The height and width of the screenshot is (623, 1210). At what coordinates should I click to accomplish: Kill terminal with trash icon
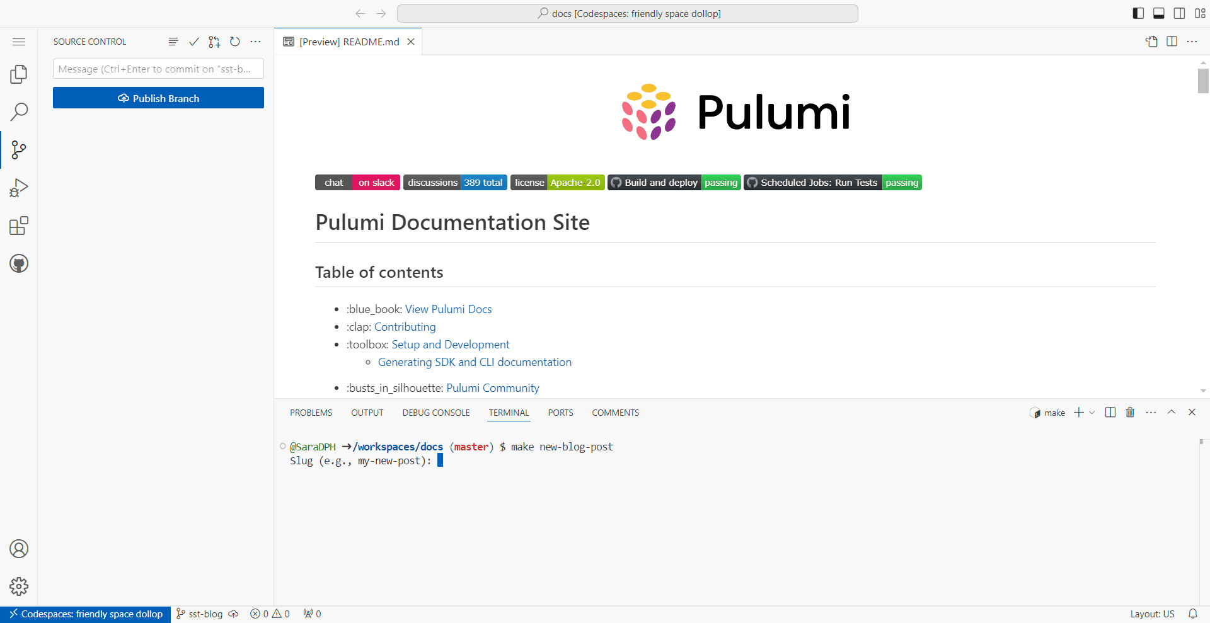point(1130,412)
